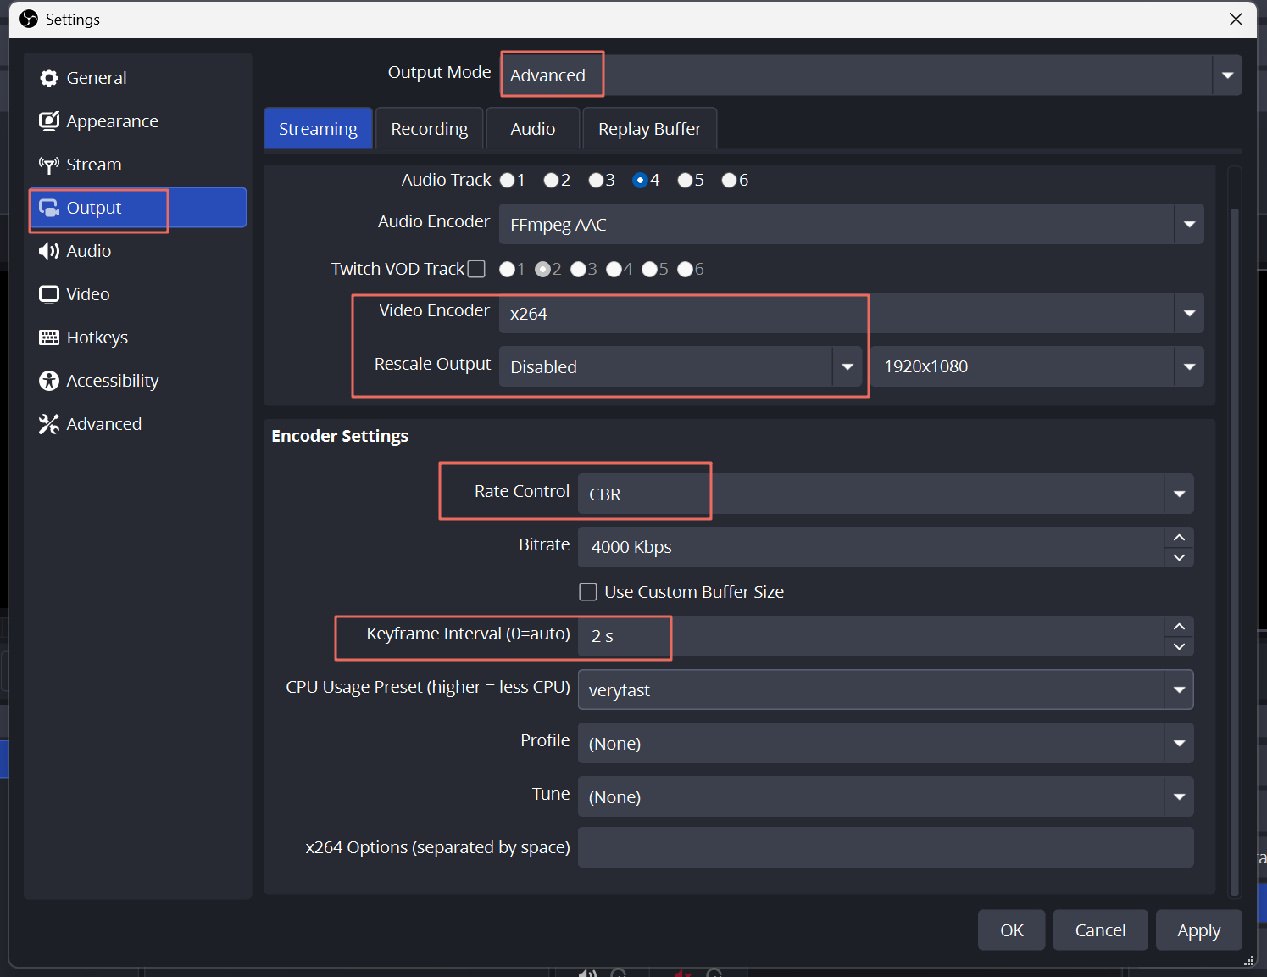Expand the Rate Control CBR dropdown

[x=886, y=494]
